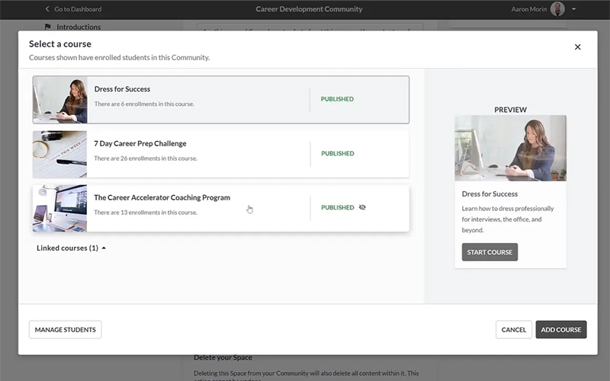The image size is (610, 381).
Task: Click the preview panel course image
Action: pyautogui.click(x=510, y=148)
